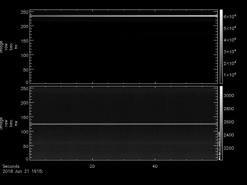Click the 'Seconds' axis label
This screenshot has height=185, width=247.
pos(11,166)
